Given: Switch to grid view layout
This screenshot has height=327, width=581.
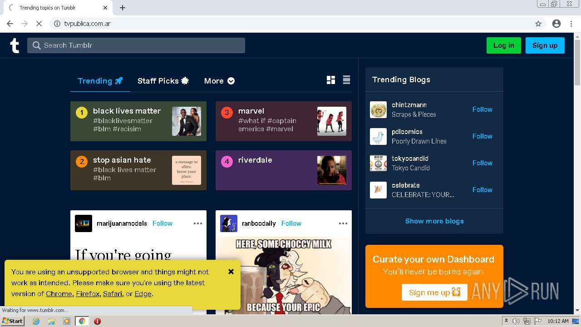Looking at the screenshot, I should (x=331, y=80).
